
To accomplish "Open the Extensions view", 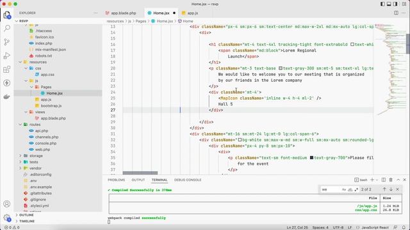I will click(7, 70).
